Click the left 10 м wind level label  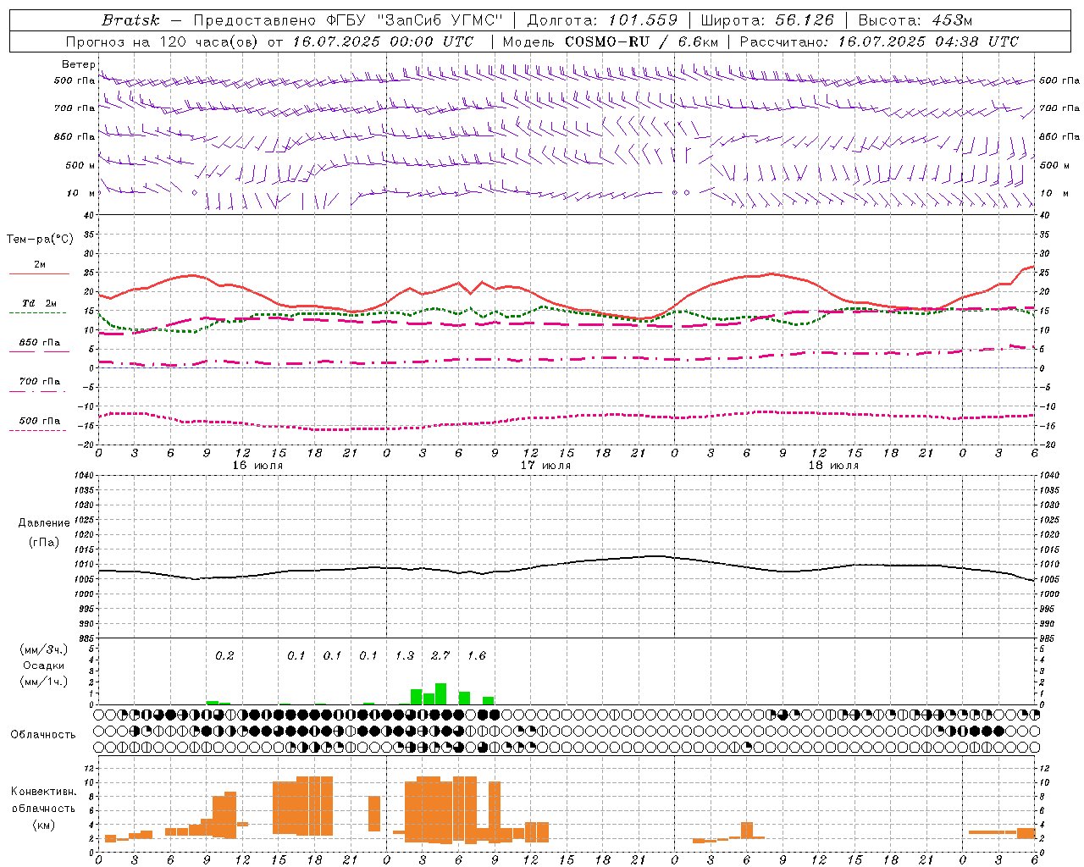(81, 193)
